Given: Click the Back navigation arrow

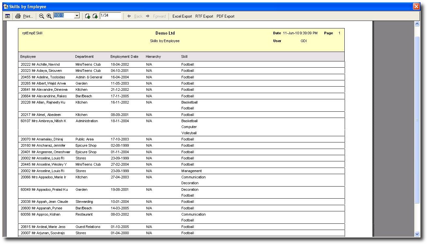Looking at the screenshot, I should [x=135, y=16].
